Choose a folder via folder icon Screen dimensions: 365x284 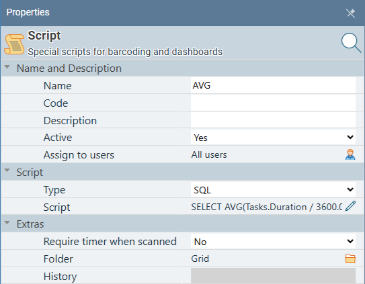(x=350, y=258)
